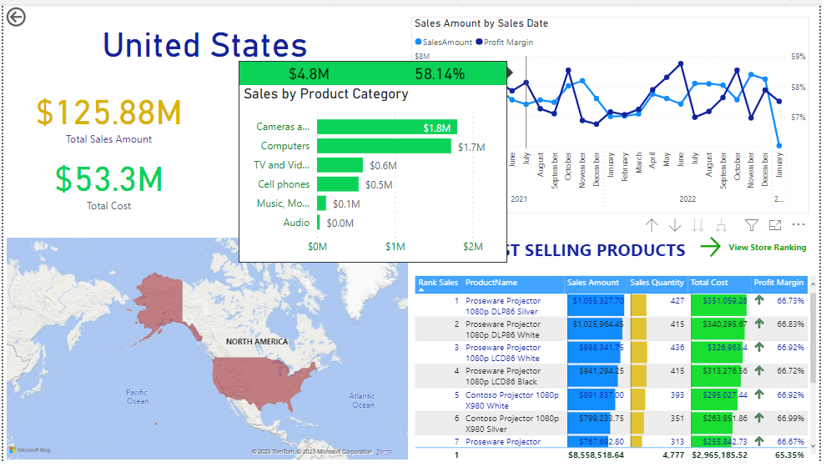Click the back arrow button
The width and height of the screenshot is (831, 467).
(x=17, y=17)
